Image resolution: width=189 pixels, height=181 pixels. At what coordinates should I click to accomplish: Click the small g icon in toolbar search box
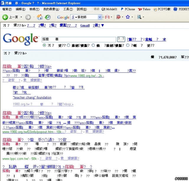(73, 17)
